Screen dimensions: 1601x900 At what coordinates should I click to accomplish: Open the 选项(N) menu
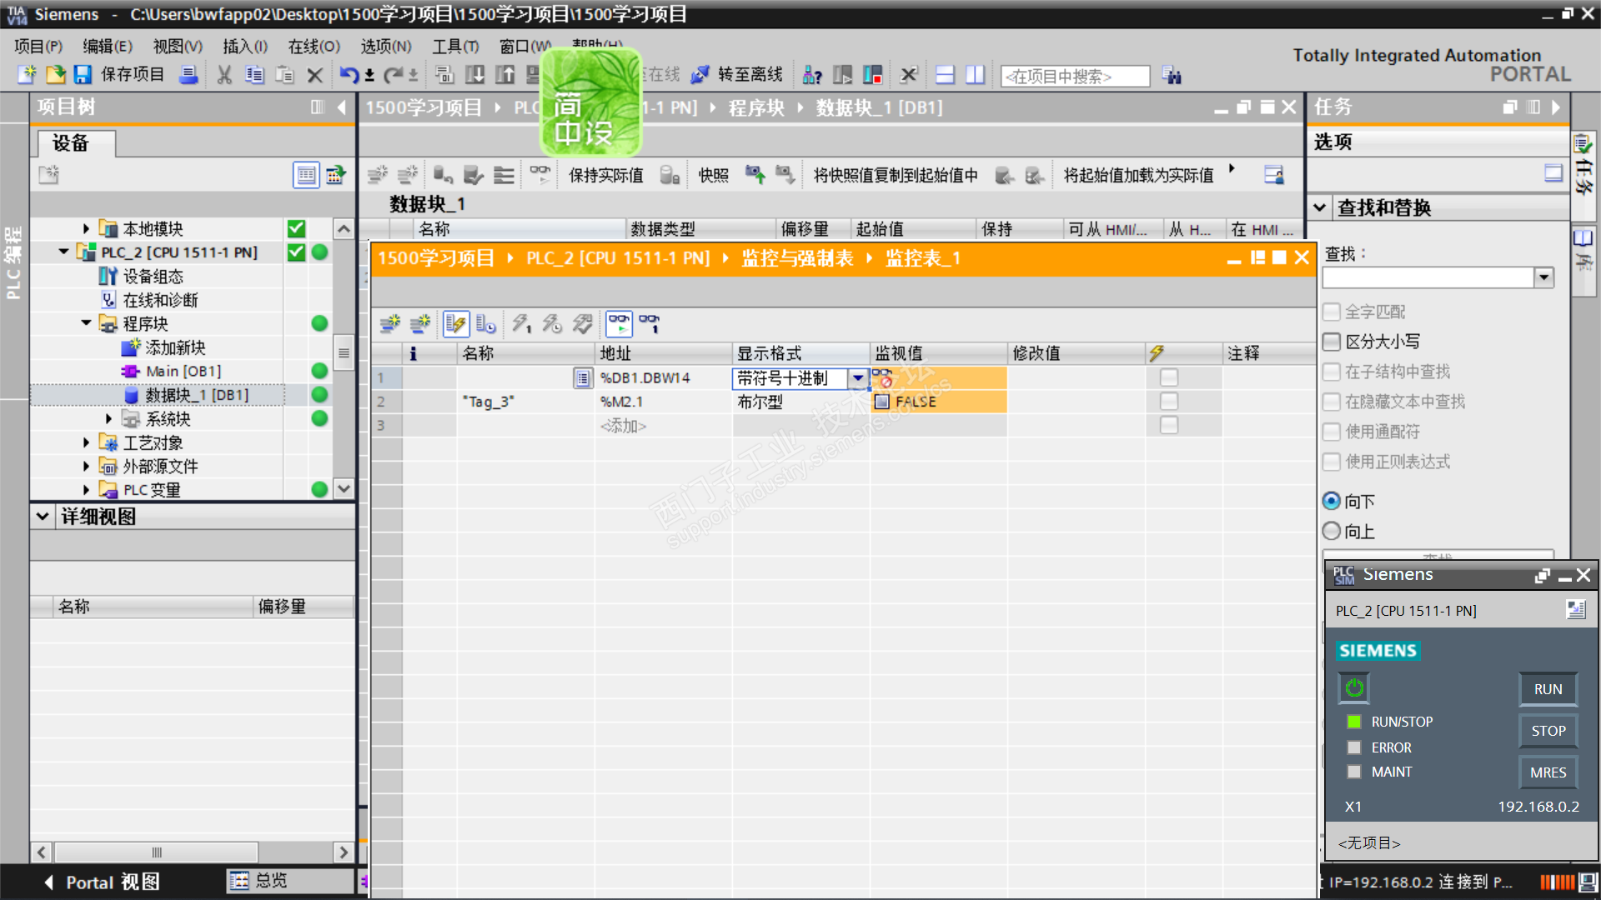(385, 47)
